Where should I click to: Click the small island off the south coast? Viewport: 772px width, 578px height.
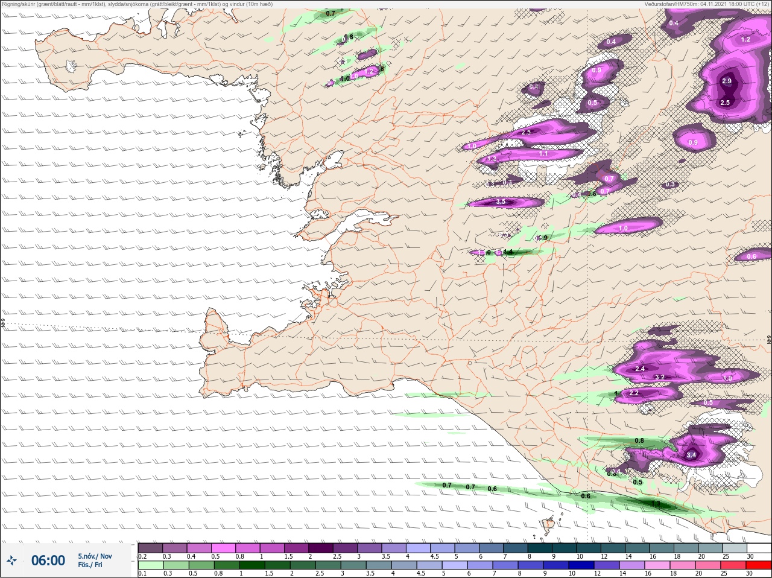(x=549, y=527)
